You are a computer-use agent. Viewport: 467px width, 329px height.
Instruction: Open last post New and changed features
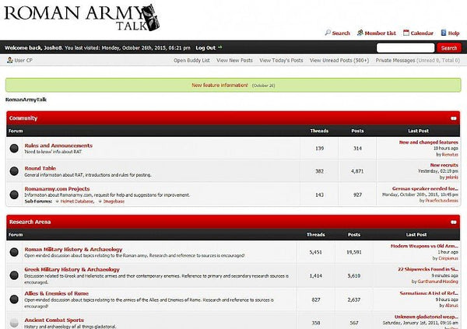click(429, 142)
